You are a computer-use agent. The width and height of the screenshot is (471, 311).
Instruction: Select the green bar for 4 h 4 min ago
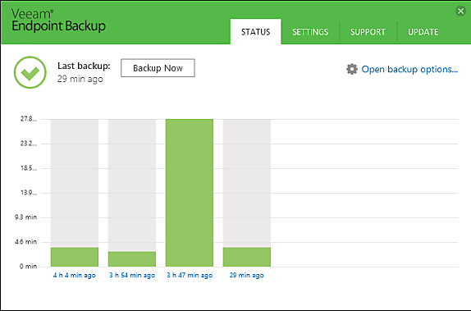[75, 257]
